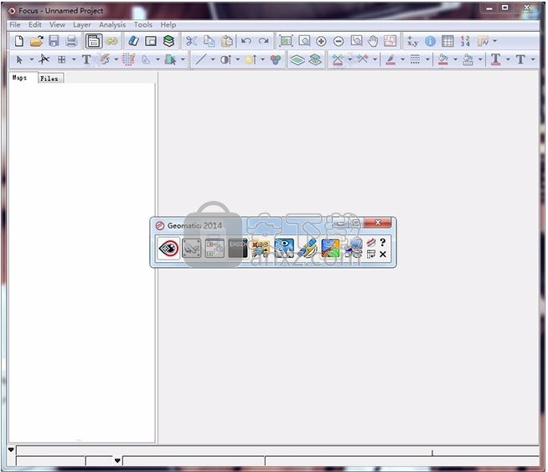Click satellite icon in Geomatica toolbar
This screenshot has width=548, height=472.
click(308, 249)
